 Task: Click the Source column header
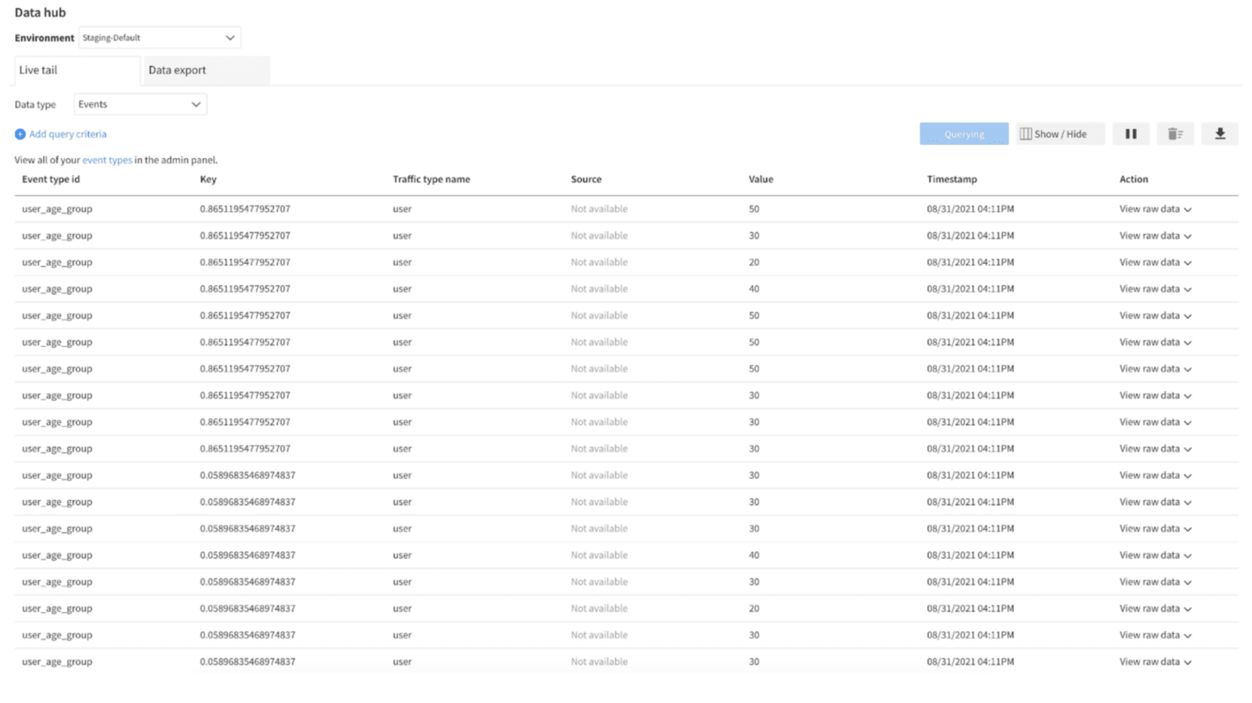(586, 179)
